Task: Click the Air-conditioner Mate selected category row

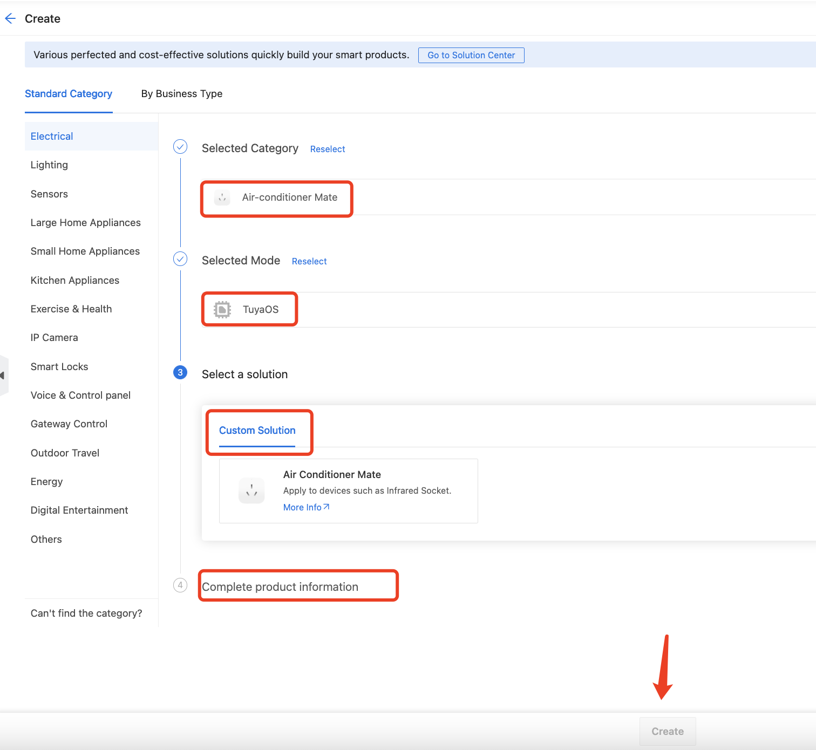Action: (x=508, y=197)
